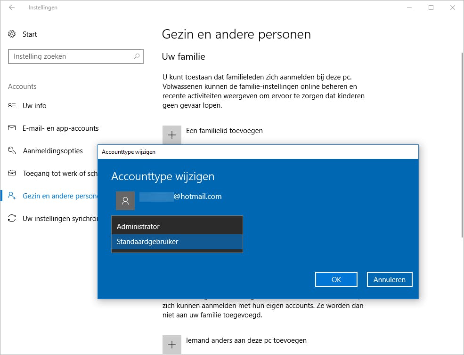Click the search magnifier icon
Viewport: 464px width, 355px height.
tap(137, 56)
